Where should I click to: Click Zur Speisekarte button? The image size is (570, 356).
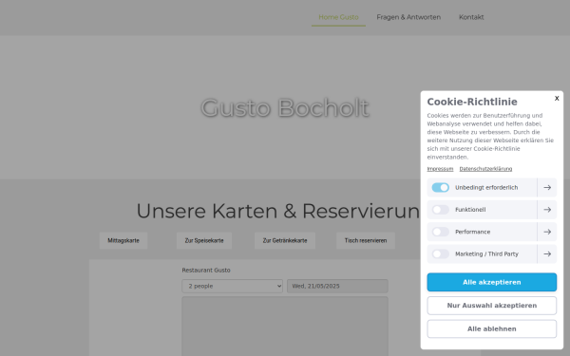coord(204,240)
